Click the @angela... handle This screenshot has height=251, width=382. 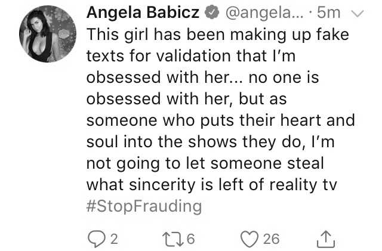pyautogui.click(x=264, y=13)
